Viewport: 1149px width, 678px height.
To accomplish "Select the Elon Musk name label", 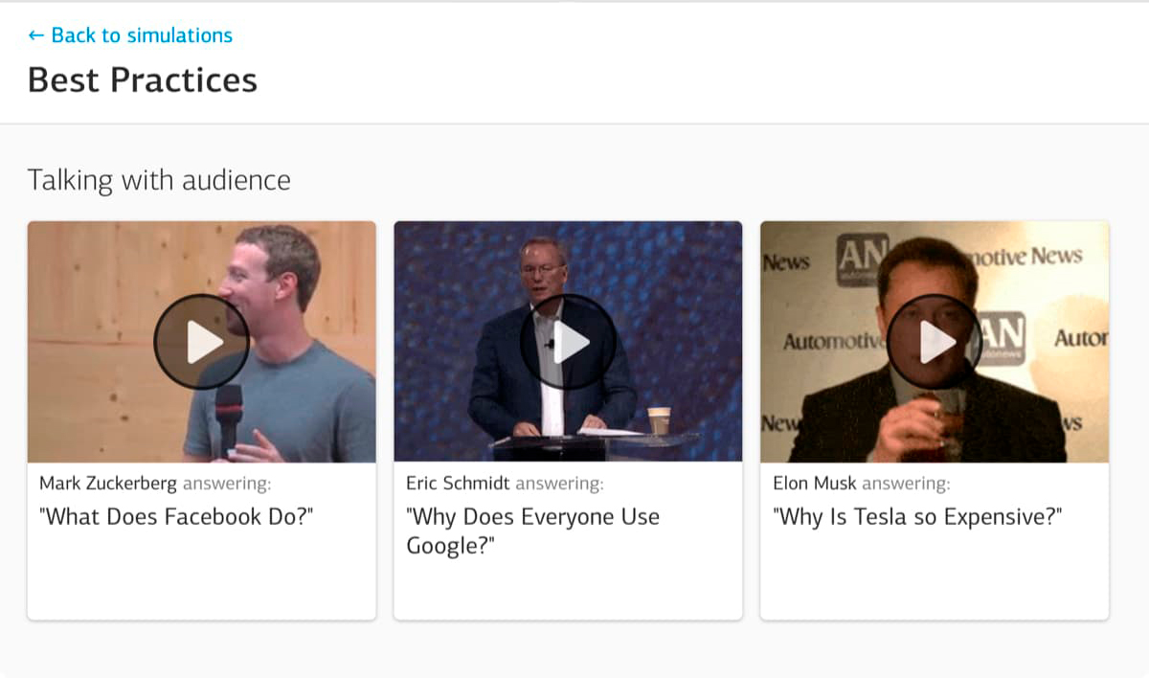I will coord(815,484).
